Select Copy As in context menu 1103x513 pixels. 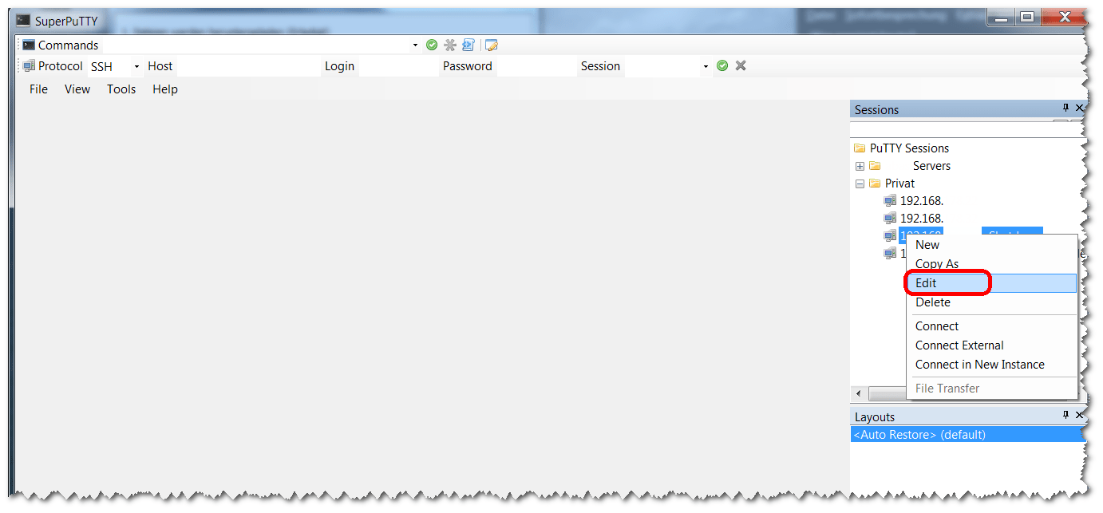937,264
